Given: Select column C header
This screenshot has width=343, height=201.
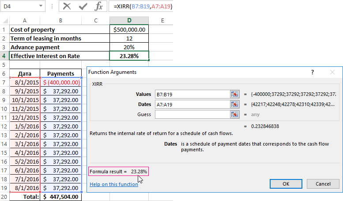Looking at the screenshot, I should coord(96,21).
